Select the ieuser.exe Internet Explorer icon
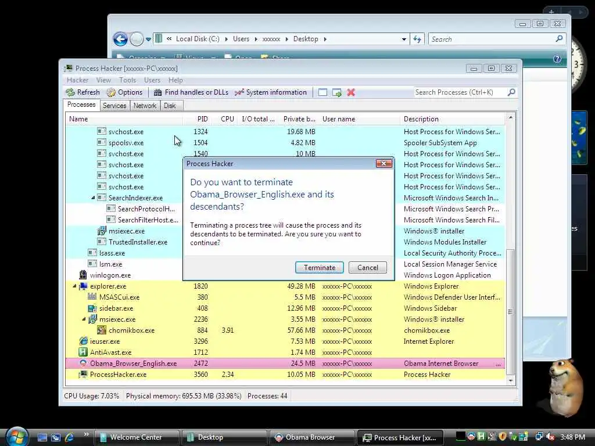 tap(83, 341)
